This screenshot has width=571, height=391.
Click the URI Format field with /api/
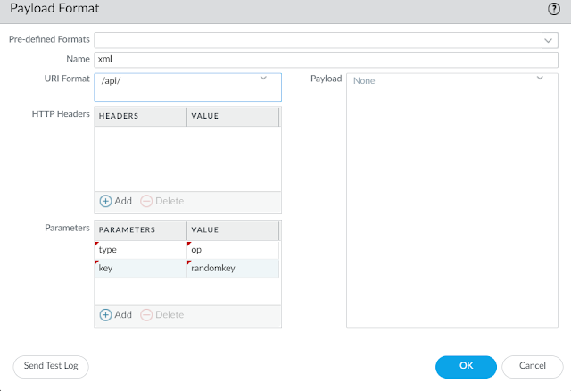coord(187,87)
